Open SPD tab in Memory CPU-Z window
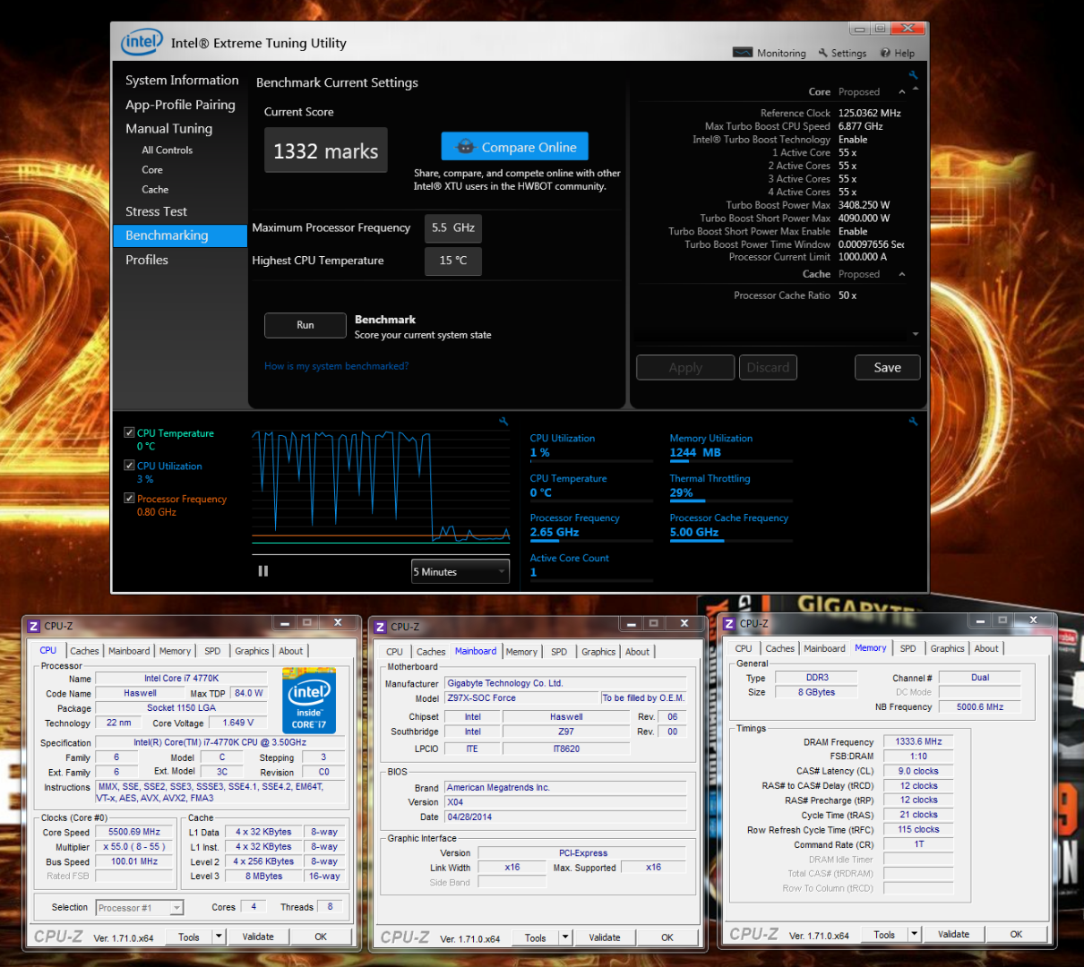This screenshot has width=1084, height=967. pos(908,648)
